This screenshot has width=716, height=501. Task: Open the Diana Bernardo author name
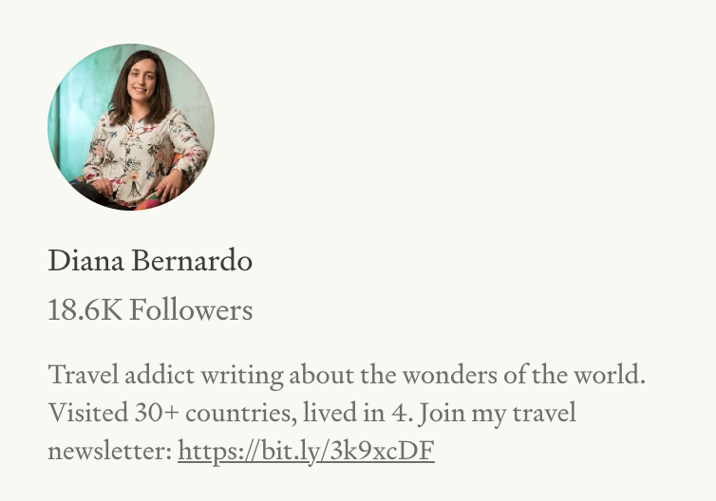click(150, 261)
